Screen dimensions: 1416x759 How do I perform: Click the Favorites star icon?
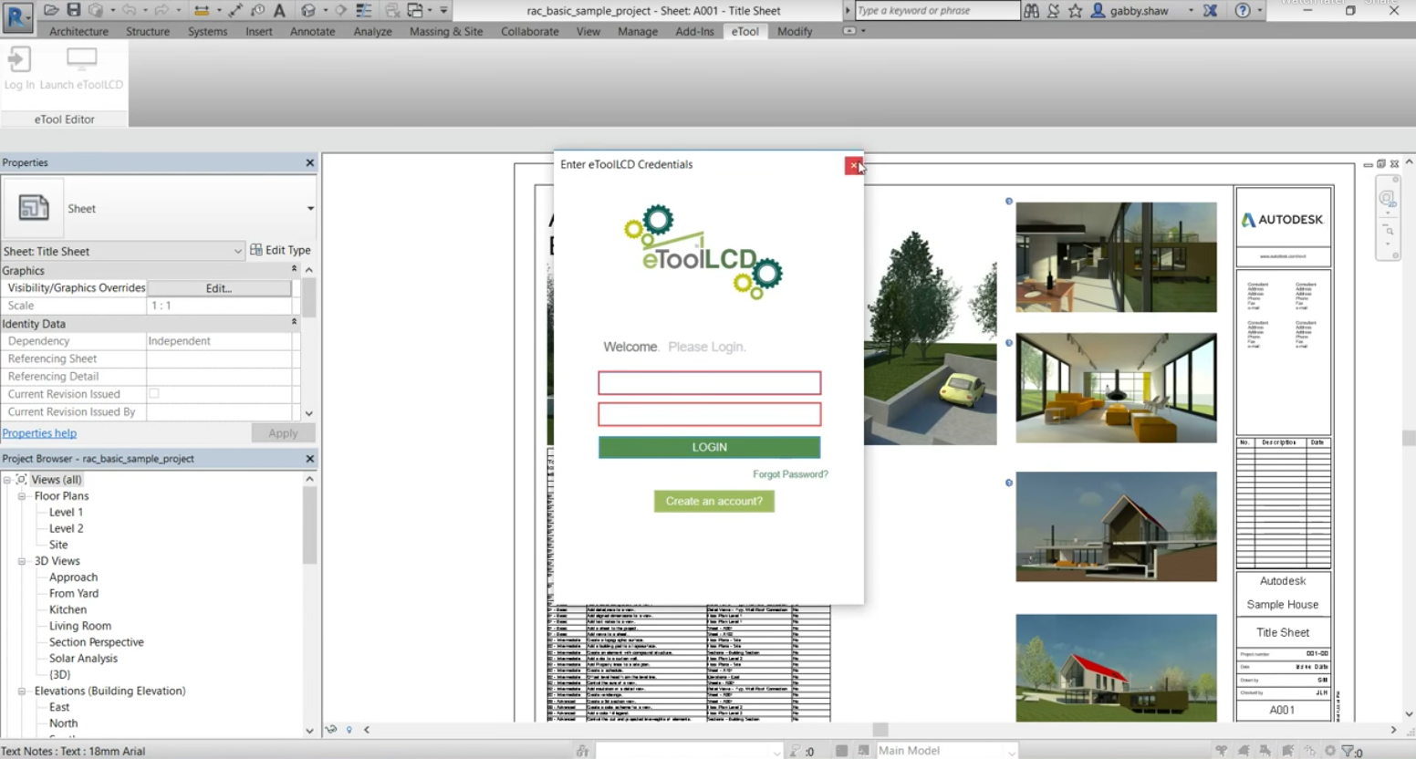pyautogui.click(x=1075, y=10)
